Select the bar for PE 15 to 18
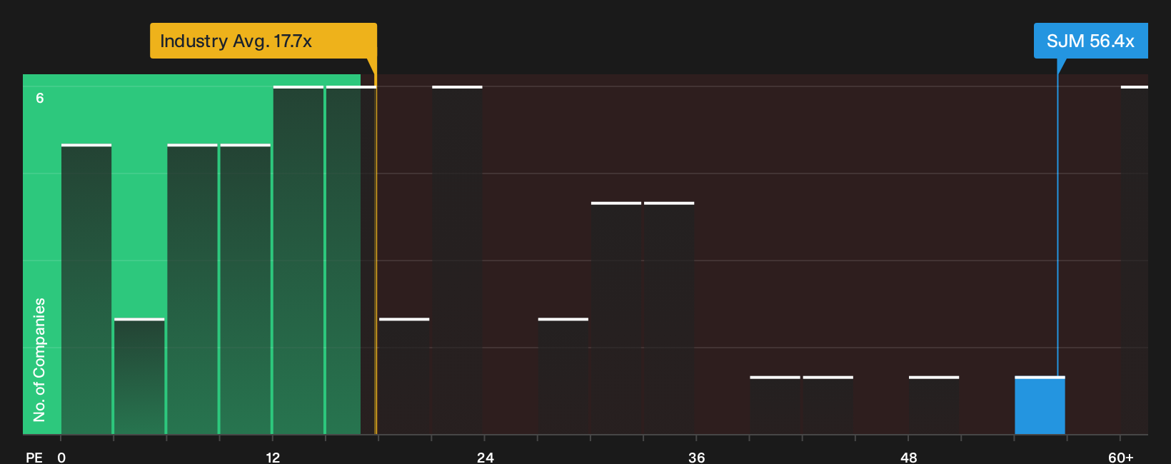 pyautogui.click(x=351, y=260)
